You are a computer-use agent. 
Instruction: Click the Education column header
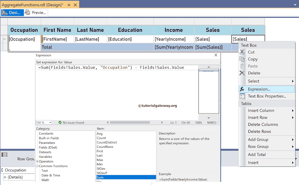coord(130,30)
